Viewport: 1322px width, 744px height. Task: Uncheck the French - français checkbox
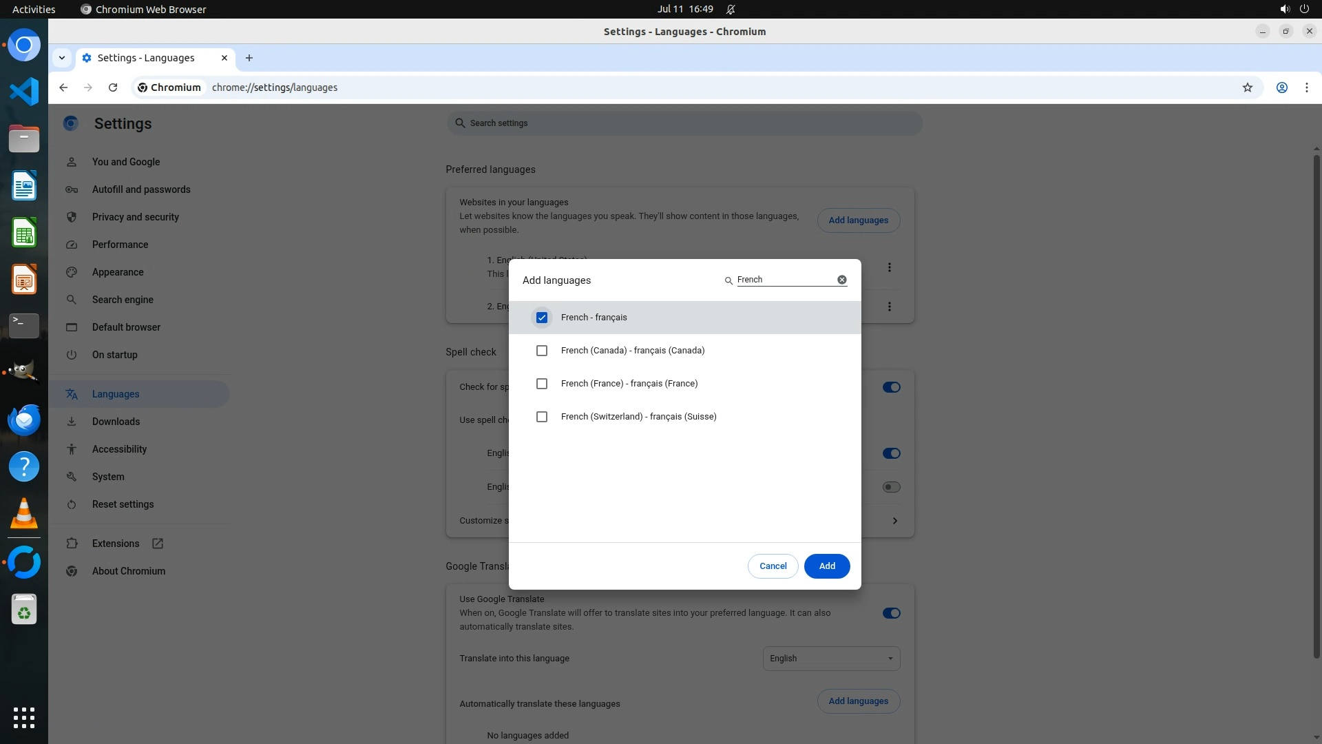pyautogui.click(x=542, y=318)
